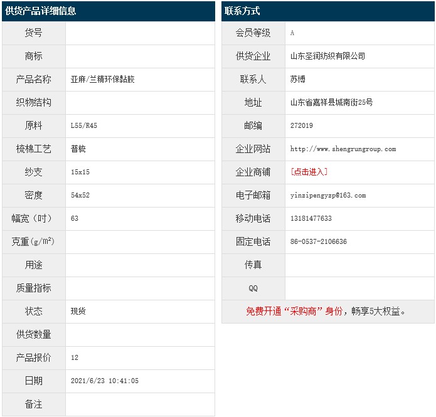Open the shengrungroup.com website URL
Viewport: 436px width, 417px height.
click(x=343, y=149)
